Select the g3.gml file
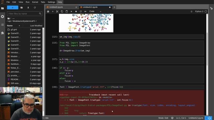This screenshot has width=214, height=120. click(x=24, y=30)
